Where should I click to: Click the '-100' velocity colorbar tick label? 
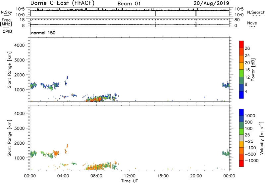coord(250,148)
